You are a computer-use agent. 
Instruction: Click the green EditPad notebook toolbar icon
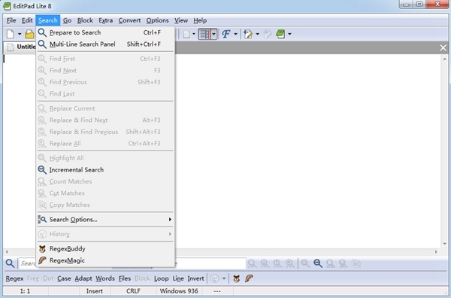coord(280,34)
